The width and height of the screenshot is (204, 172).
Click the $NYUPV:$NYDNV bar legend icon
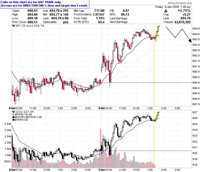(x=13, y=117)
